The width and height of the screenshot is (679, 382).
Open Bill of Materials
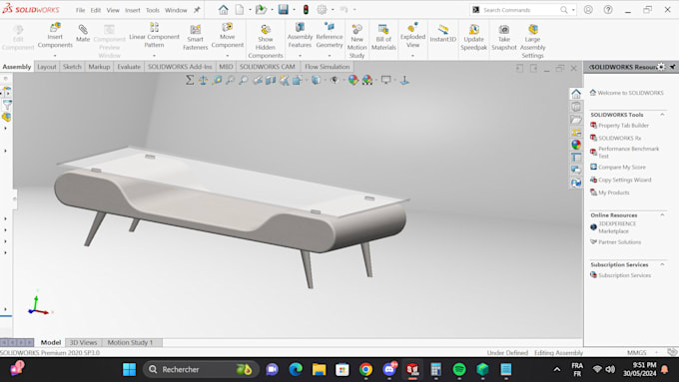click(x=383, y=37)
